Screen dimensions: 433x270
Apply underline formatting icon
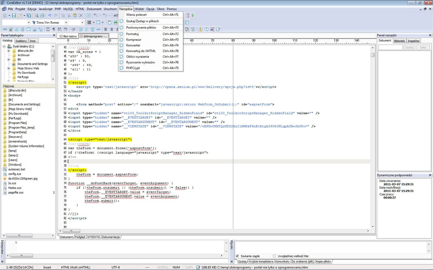point(93,29)
